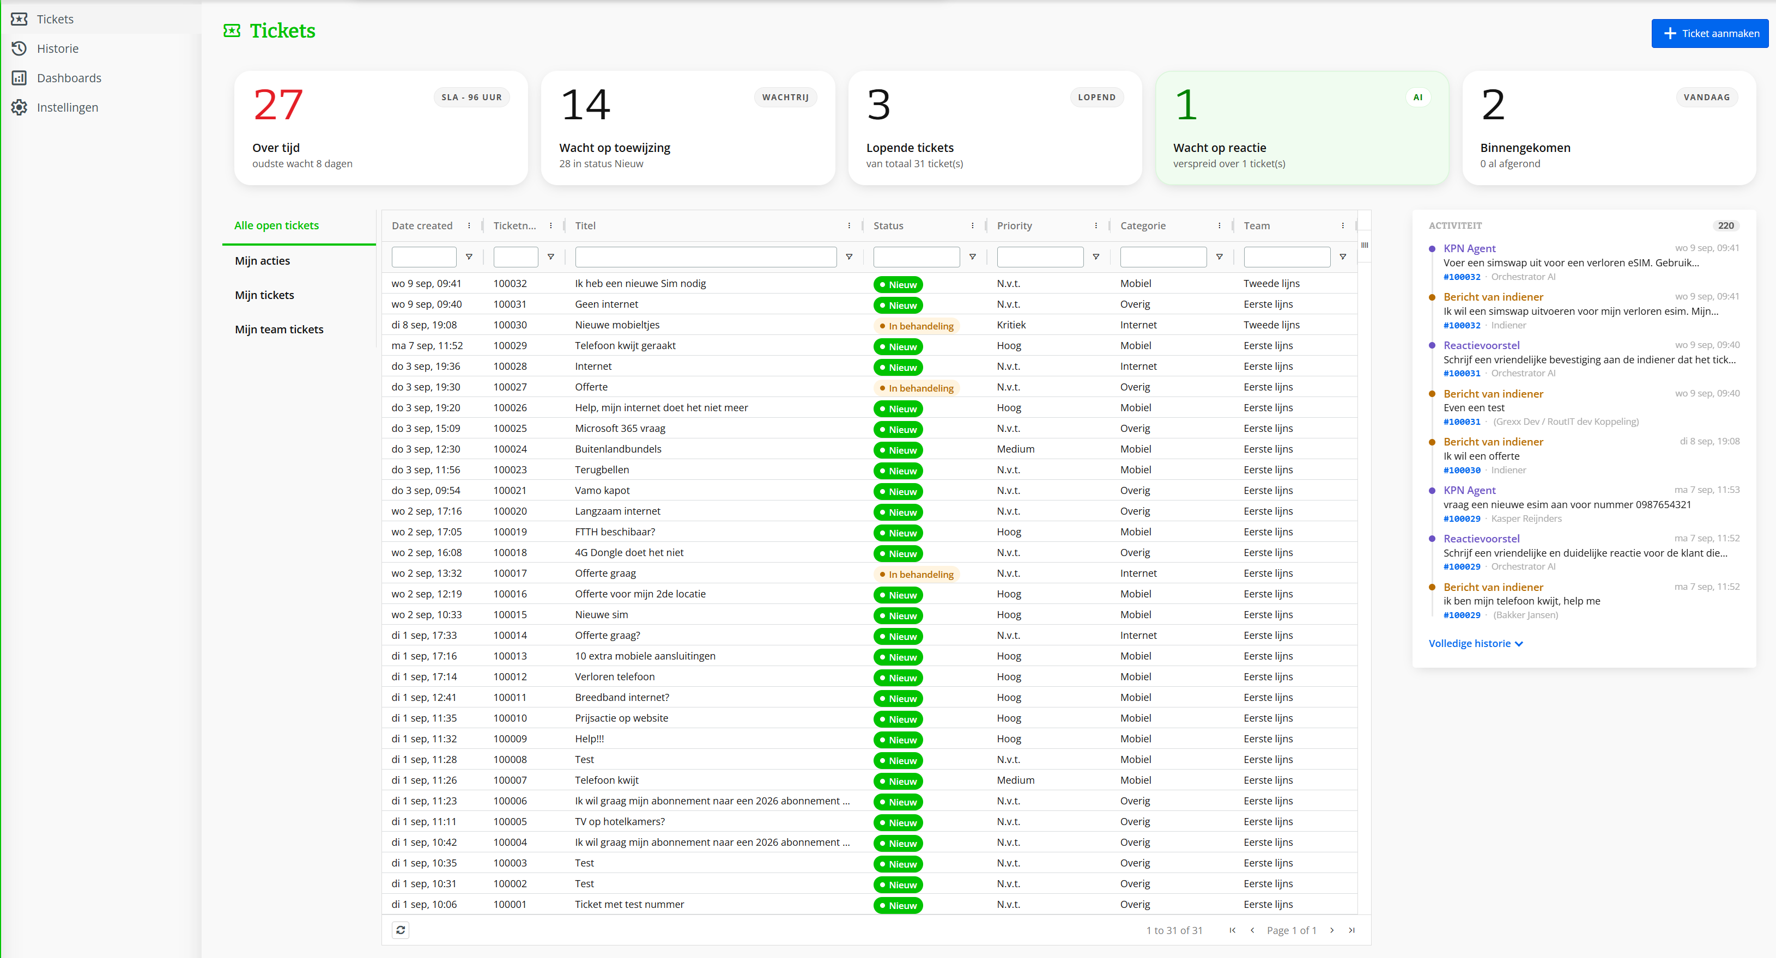Open activity link #100032 from KPN Agent
Screen dimensions: 1776x958
tap(1462, 277)
